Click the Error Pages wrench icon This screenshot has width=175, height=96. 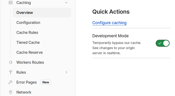pos(10,82)
